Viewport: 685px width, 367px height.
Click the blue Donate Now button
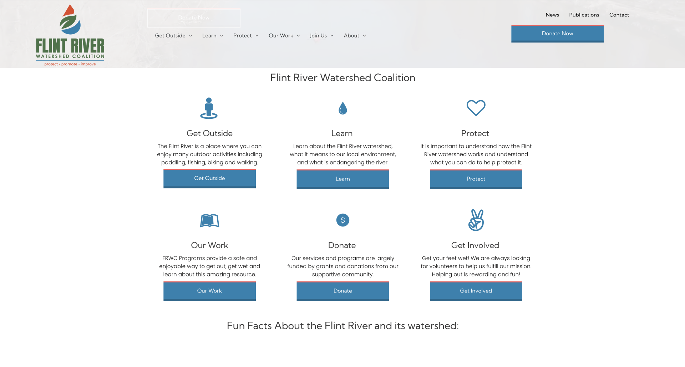(557, 34)
